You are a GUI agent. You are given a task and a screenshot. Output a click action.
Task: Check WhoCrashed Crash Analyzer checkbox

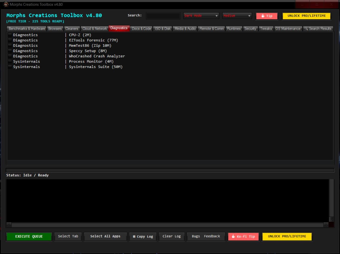click(10, 56)
